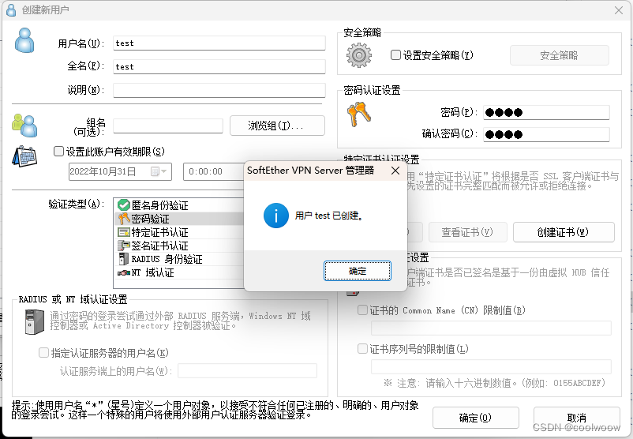This screenshot has width=633, height=439.
Task: Click network icon of NT 域认证 row
Action: [124, 272]
